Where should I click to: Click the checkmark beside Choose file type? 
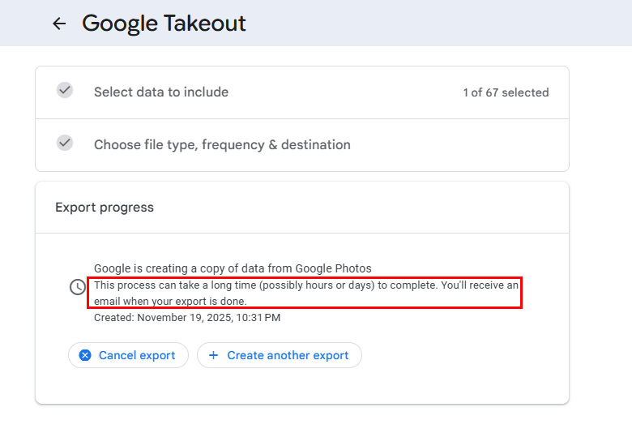pyautogui.click(x=65, y=143)
